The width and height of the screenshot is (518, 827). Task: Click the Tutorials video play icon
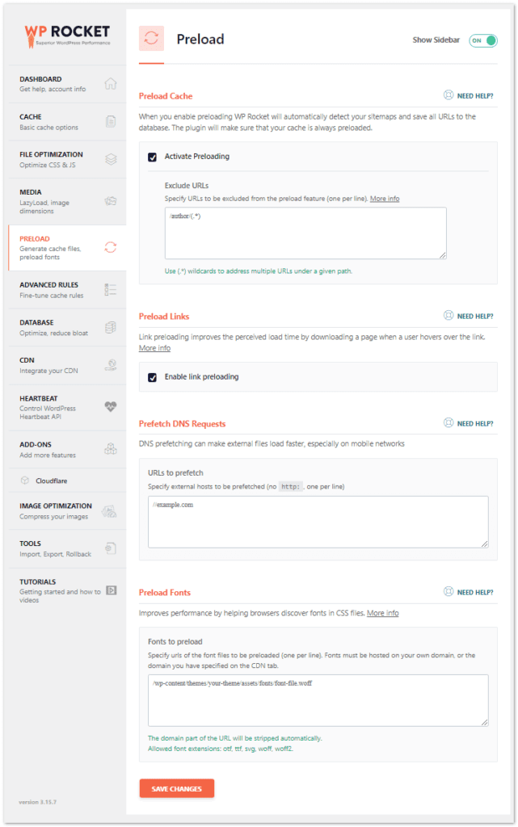click(x=111, y=590)
